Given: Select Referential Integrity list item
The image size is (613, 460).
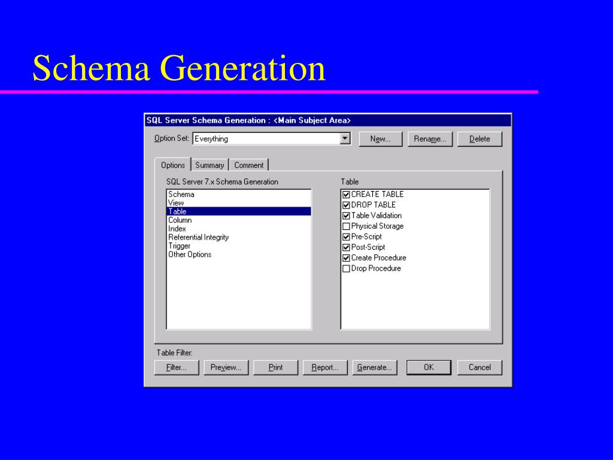Looking at the screenshot, I should (239, 237).
